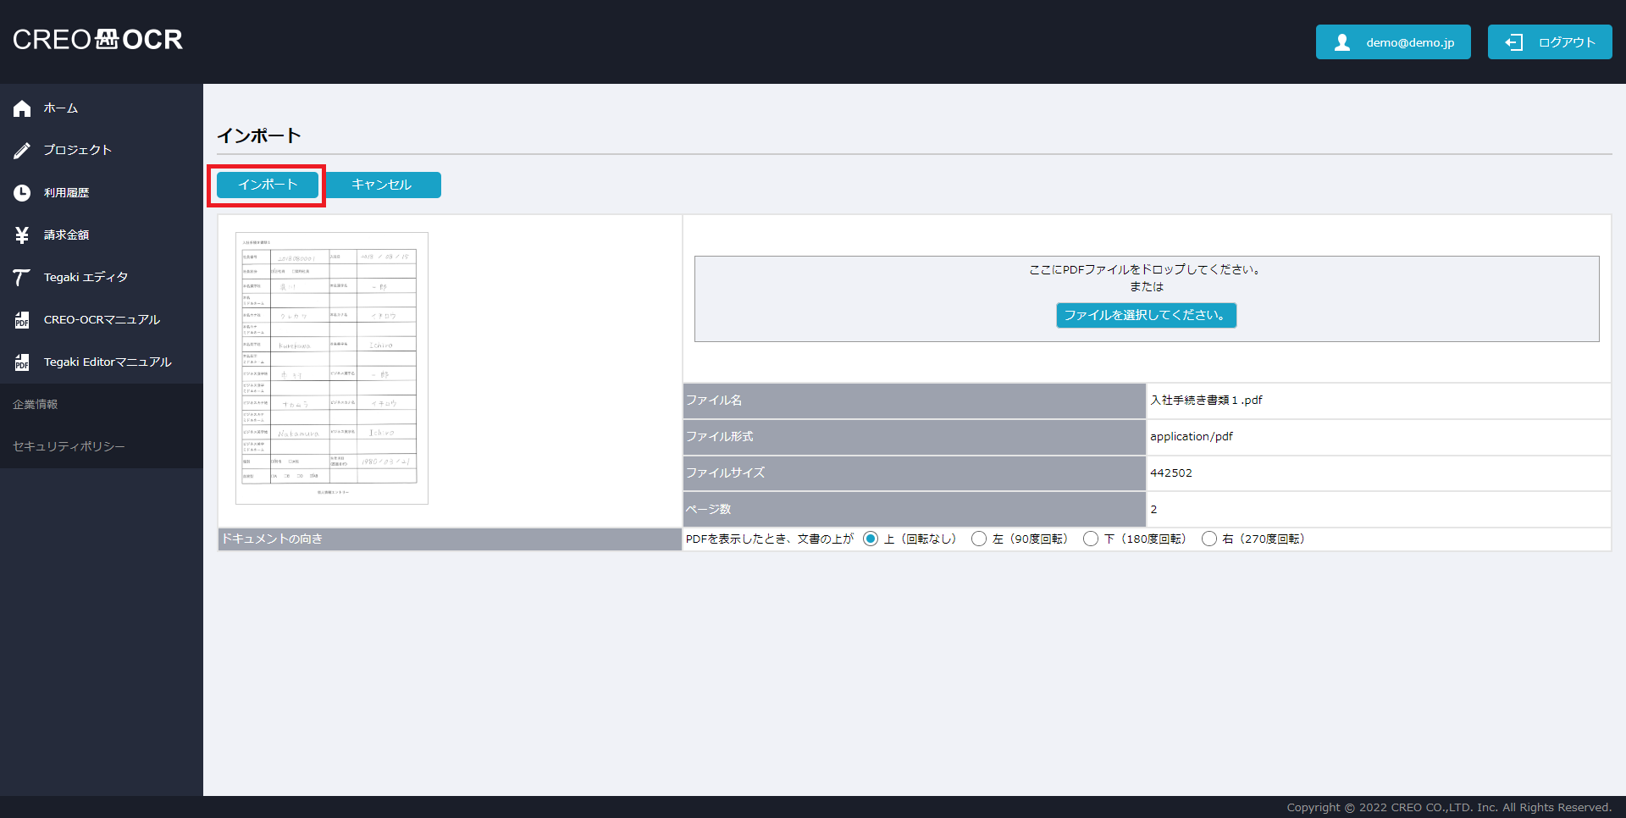Click the clock icon for 利用履歴
The width and height of the screenshot is (1626, 818).
coord(22,193)
